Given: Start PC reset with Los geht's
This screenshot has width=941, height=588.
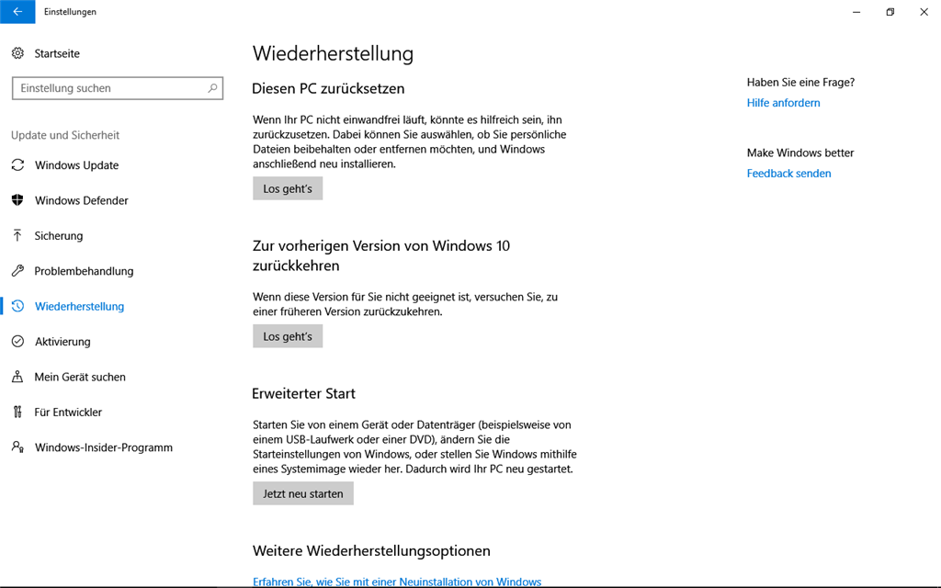Looking at the screenshot, I should tap(288, 188).
